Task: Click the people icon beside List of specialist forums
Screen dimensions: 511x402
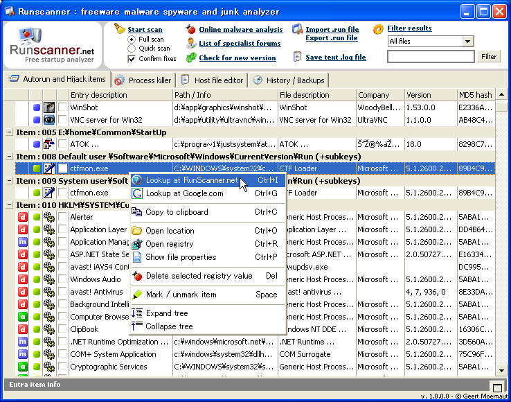Action: click(x=191, y=43)
